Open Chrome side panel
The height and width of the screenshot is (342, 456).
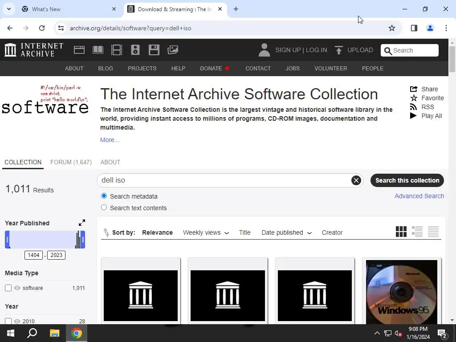414,28
